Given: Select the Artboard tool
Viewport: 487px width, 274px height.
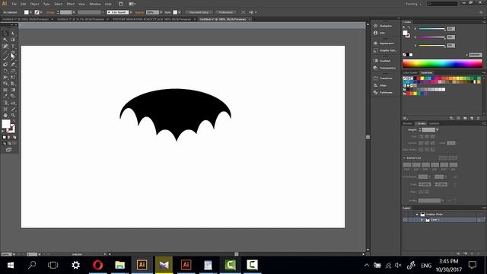Looking at the screenshot, I should [x=5, y=109].
